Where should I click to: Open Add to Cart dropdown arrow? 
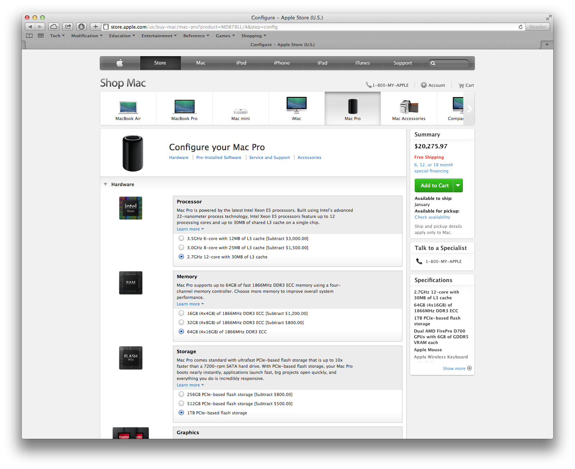(458, 185)
